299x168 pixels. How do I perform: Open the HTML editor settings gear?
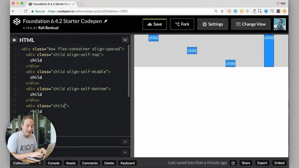tap(14, 40)
